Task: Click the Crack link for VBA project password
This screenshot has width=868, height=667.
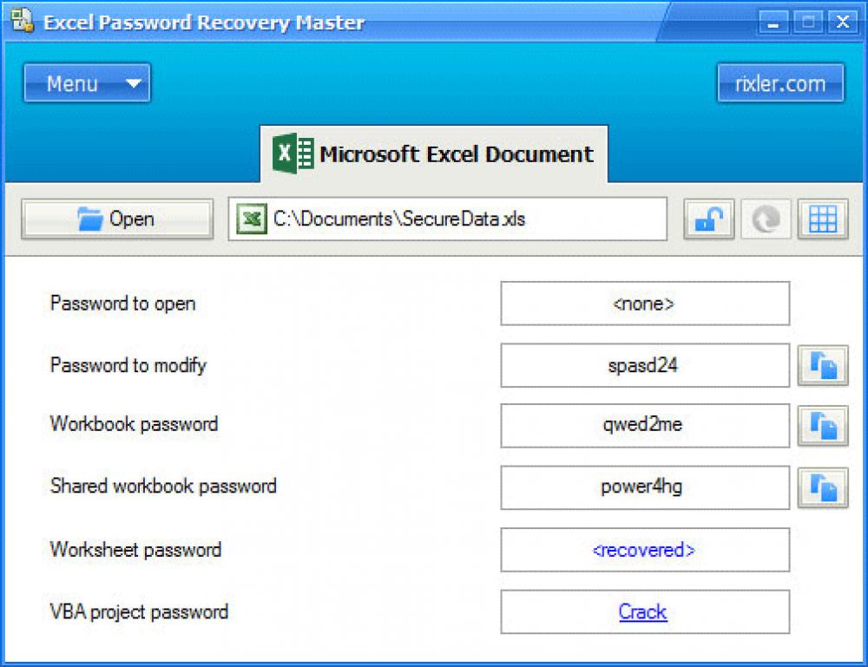Action: tap(643, 611)
